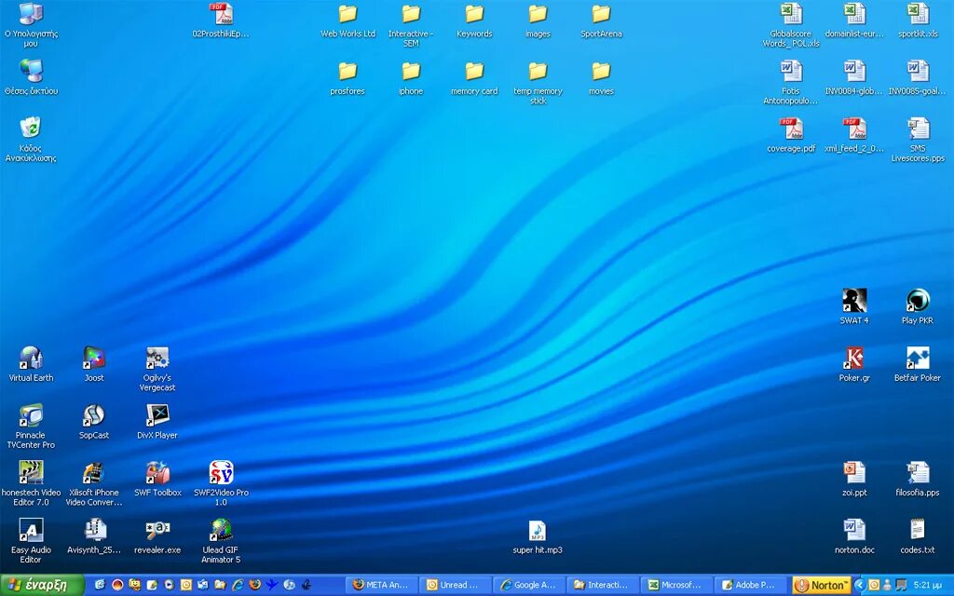Open the clock showing 5:21 μμ
The height and width of the screenshot is (596, 954).
[928, 585]
